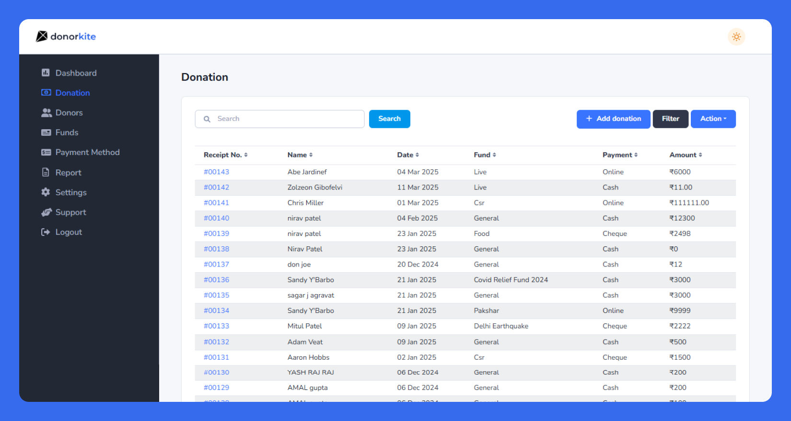This screenshot has width=791, height=421.
Task: Open the Action dropdown menu
Action: point(713,119)
